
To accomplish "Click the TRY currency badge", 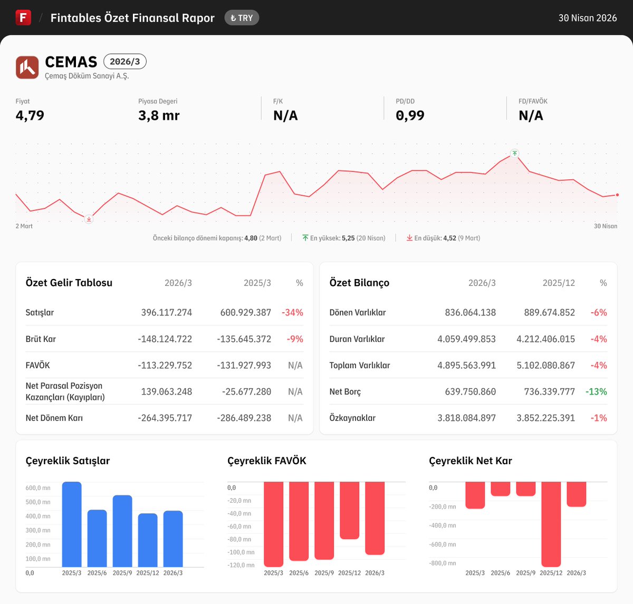I will [x=242, y=18].
